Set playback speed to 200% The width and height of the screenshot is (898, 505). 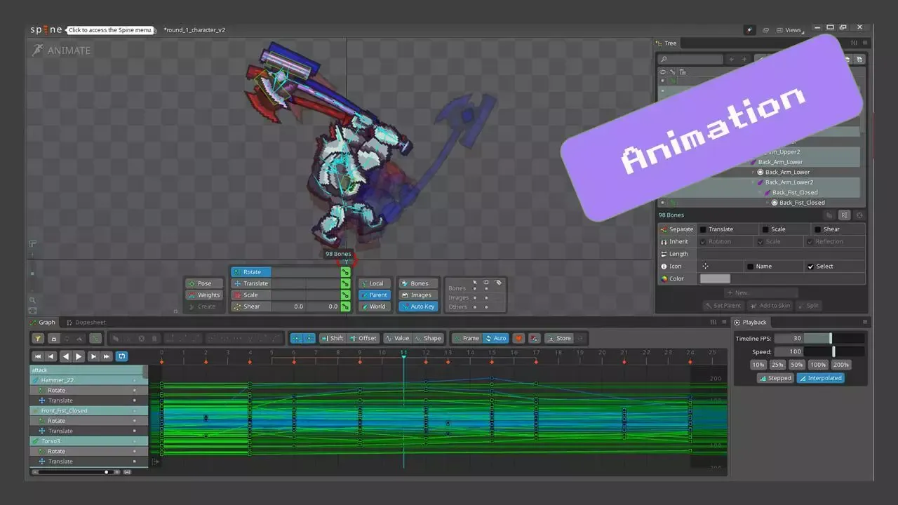[x=840, y=365]
